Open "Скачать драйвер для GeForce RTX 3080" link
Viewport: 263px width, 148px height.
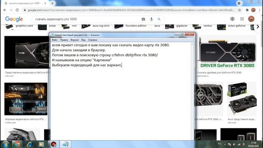[x=219, y=72]
